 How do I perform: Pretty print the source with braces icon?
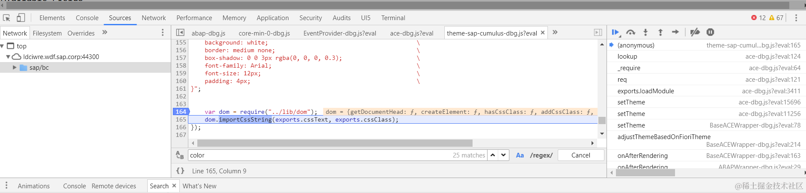point(180,171)
